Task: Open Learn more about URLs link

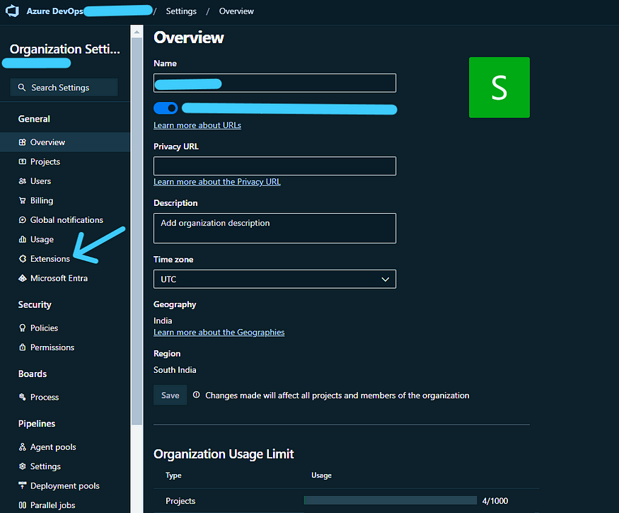Action: click(x=197, y=125)
